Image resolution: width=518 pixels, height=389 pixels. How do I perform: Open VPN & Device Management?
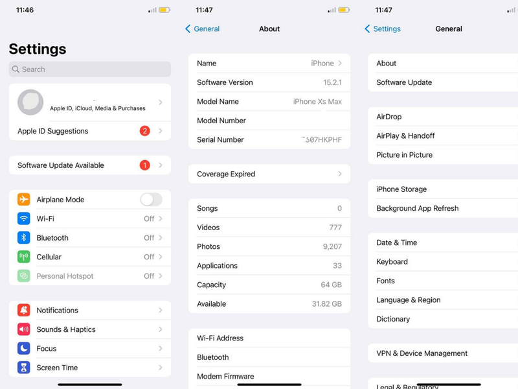point(443,353)
